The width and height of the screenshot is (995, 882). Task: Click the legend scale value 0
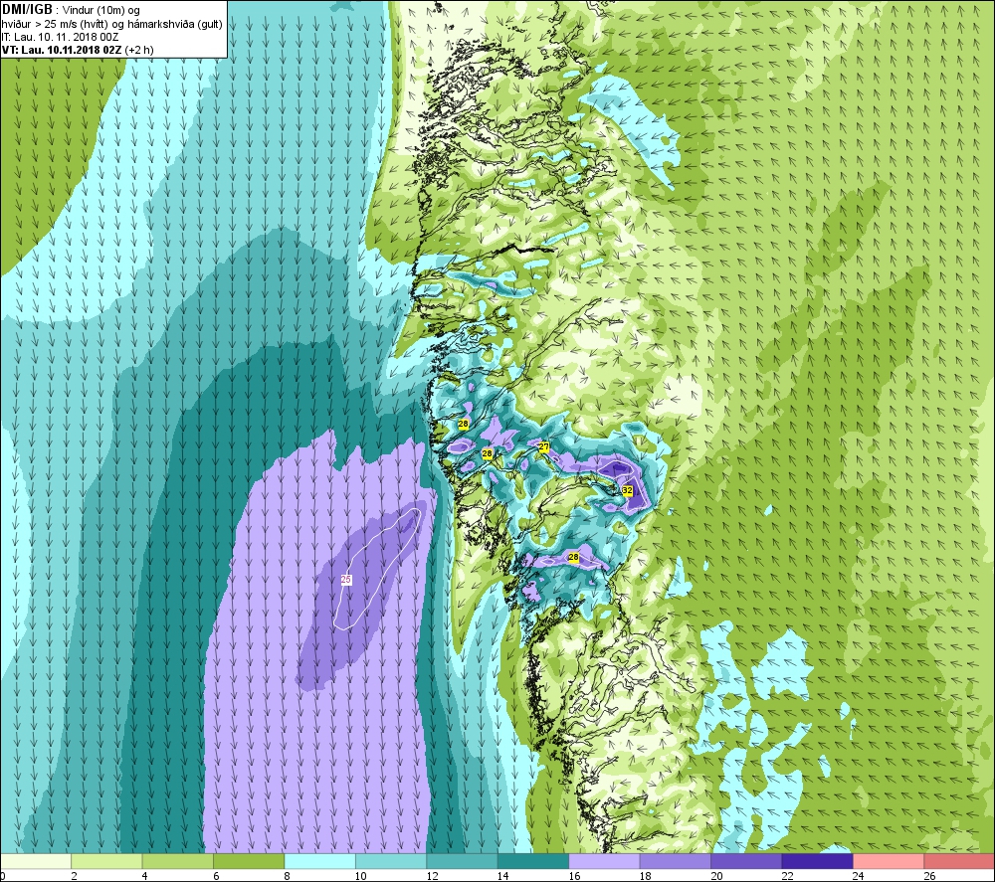pyautogui.click(x=3, y=876)
